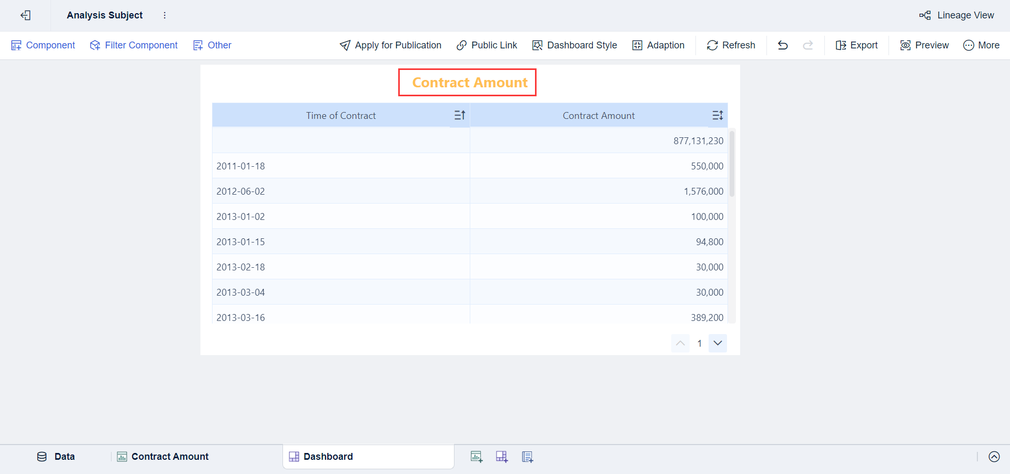Click Apply for Publication
Image resolution: width=1010 pixels, height=474 pixels.
pos(390,45)
